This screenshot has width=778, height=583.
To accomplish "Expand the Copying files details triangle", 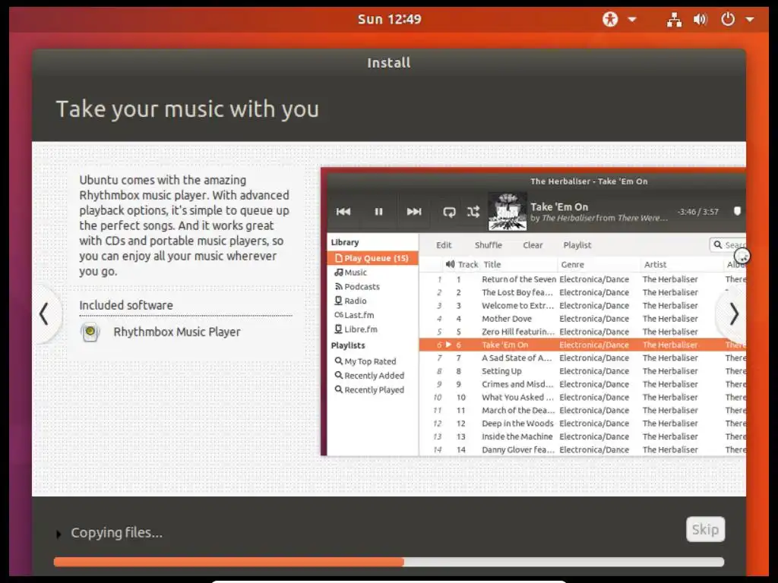I will coord(59,534).
